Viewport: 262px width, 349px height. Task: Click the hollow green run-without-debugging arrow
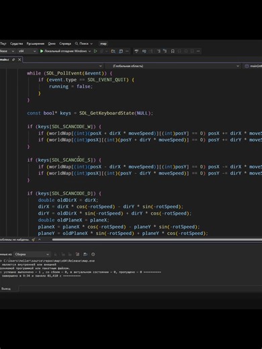pyautogui.click(x=95, y=51)
